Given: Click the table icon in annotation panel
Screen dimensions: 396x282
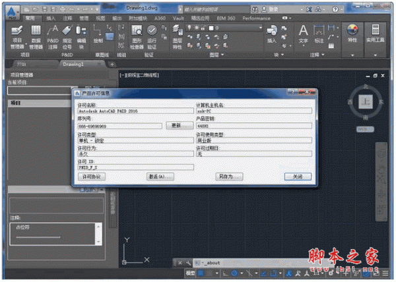Looking at the screenshot, I should (x=331, y=46).
